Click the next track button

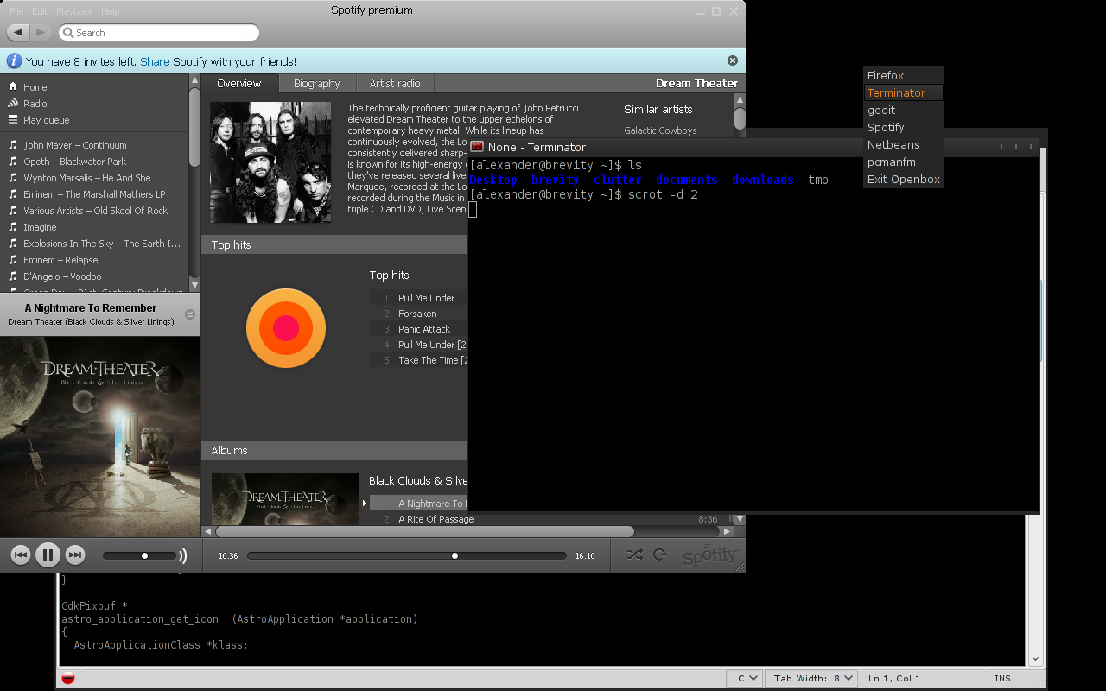click(75, 555)
